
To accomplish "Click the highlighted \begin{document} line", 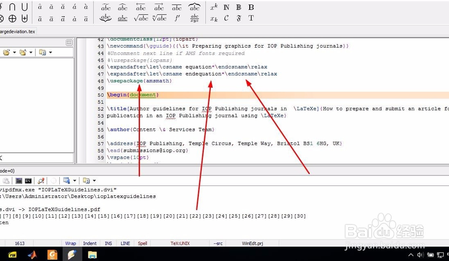I will tap(130, 95).
